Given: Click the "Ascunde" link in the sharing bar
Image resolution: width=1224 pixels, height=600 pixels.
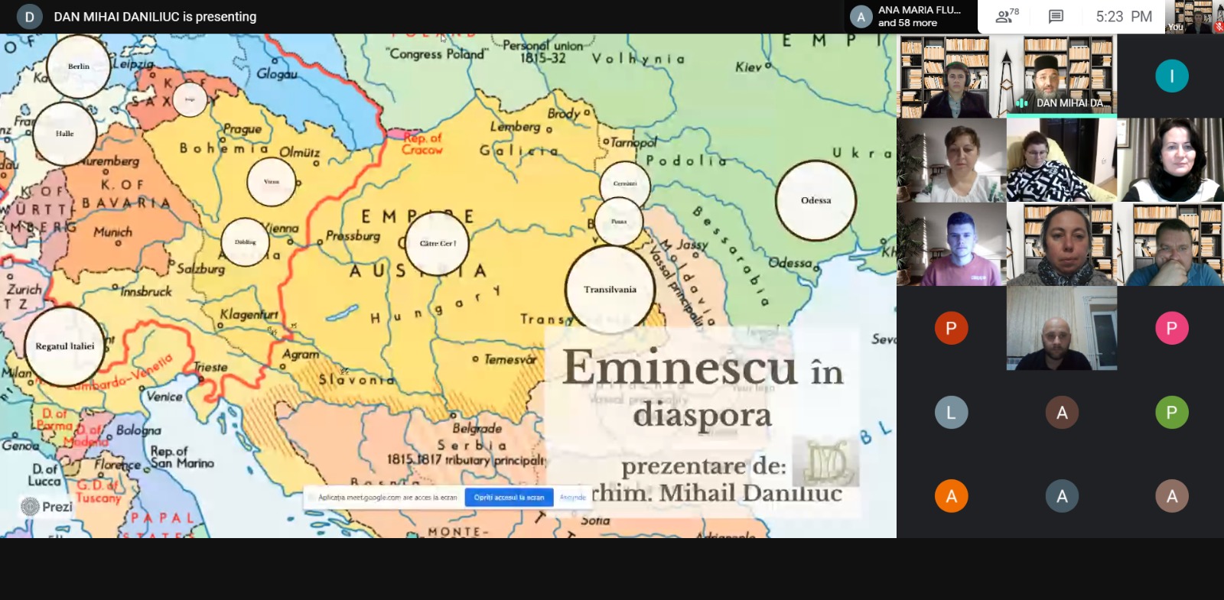Looking at the screenshot, I should 572,497.
